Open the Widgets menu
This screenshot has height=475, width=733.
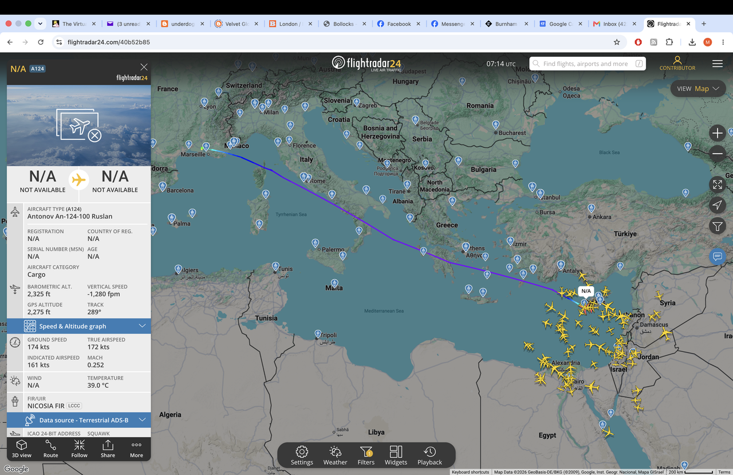(x=396, y=456)
